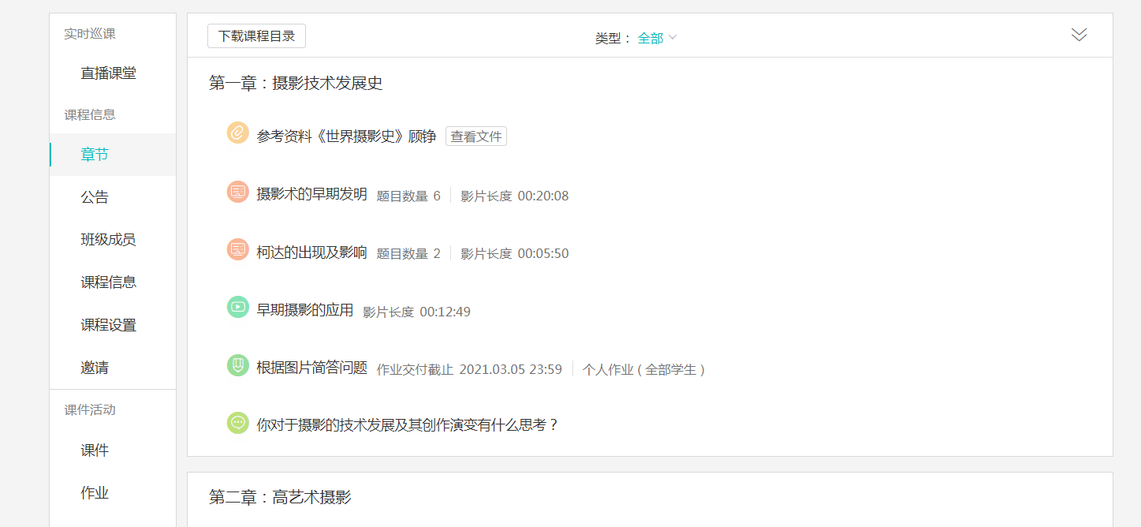Screen dimensions: 1141x527
Task: Click the discussion bubble icon for 你对于摄影
Action: point(237,423)
